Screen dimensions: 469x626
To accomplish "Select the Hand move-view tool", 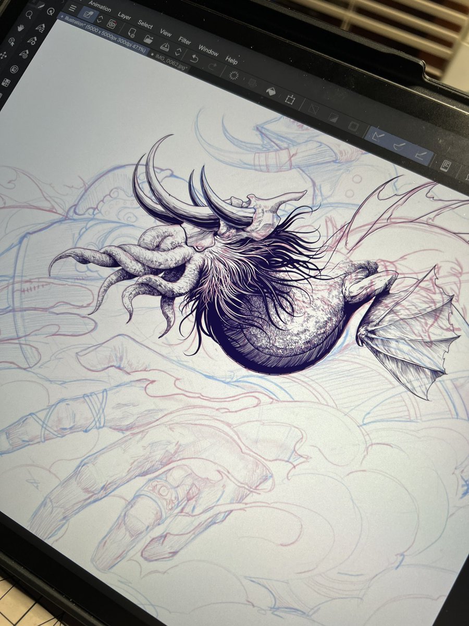I will [x=21, y=28].
